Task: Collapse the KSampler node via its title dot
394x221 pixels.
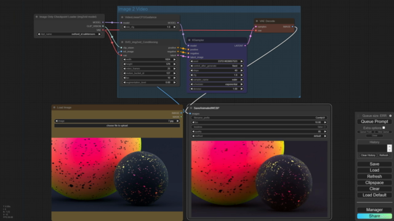Action: point(189,40)
